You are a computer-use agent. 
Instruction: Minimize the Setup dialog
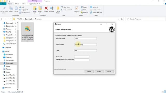point(101,24)
